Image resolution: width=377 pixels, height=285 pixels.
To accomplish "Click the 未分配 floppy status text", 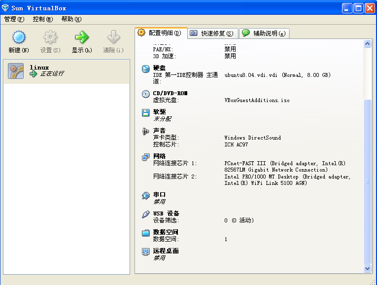I will (x=162, y=119).
